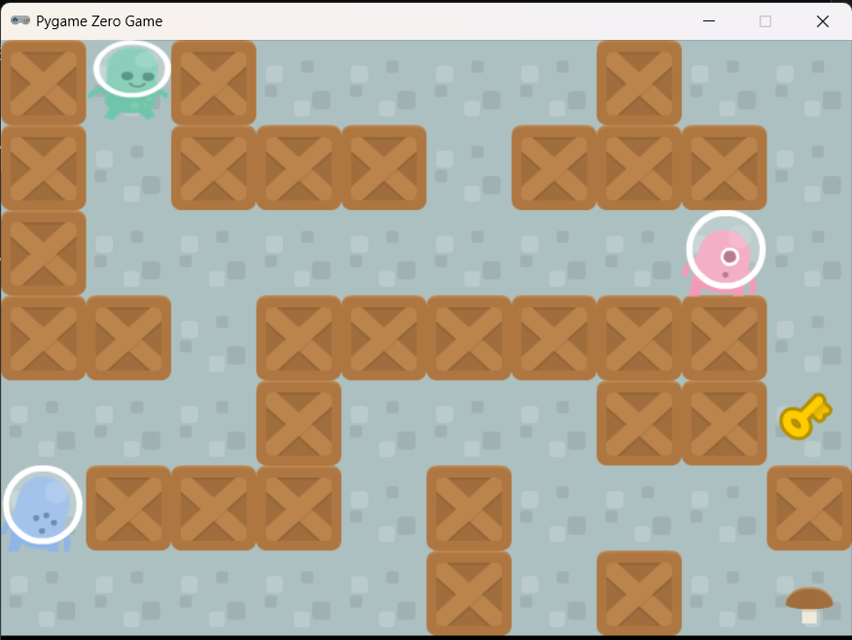
Task: Click the floor tile directly below green alien
Action: click(x=128, y=167)
